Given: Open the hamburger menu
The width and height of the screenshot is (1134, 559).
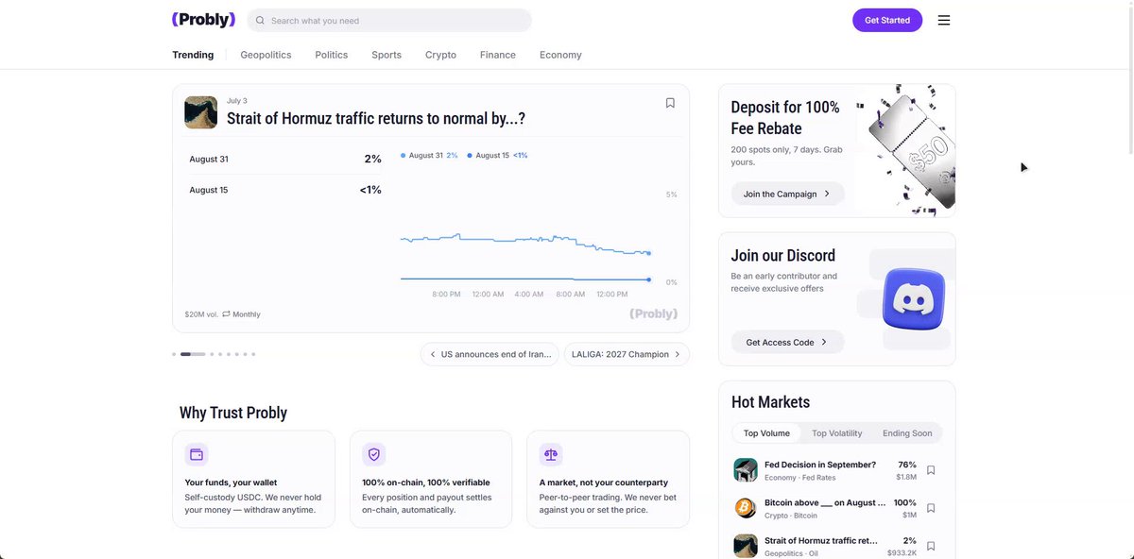Looking at the screenshot, I should click(944, 20).
